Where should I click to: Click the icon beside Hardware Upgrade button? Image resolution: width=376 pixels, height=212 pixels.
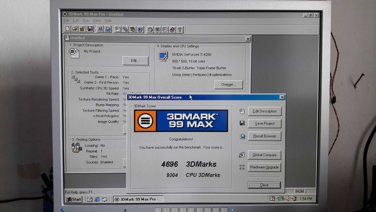click(242, 167)
